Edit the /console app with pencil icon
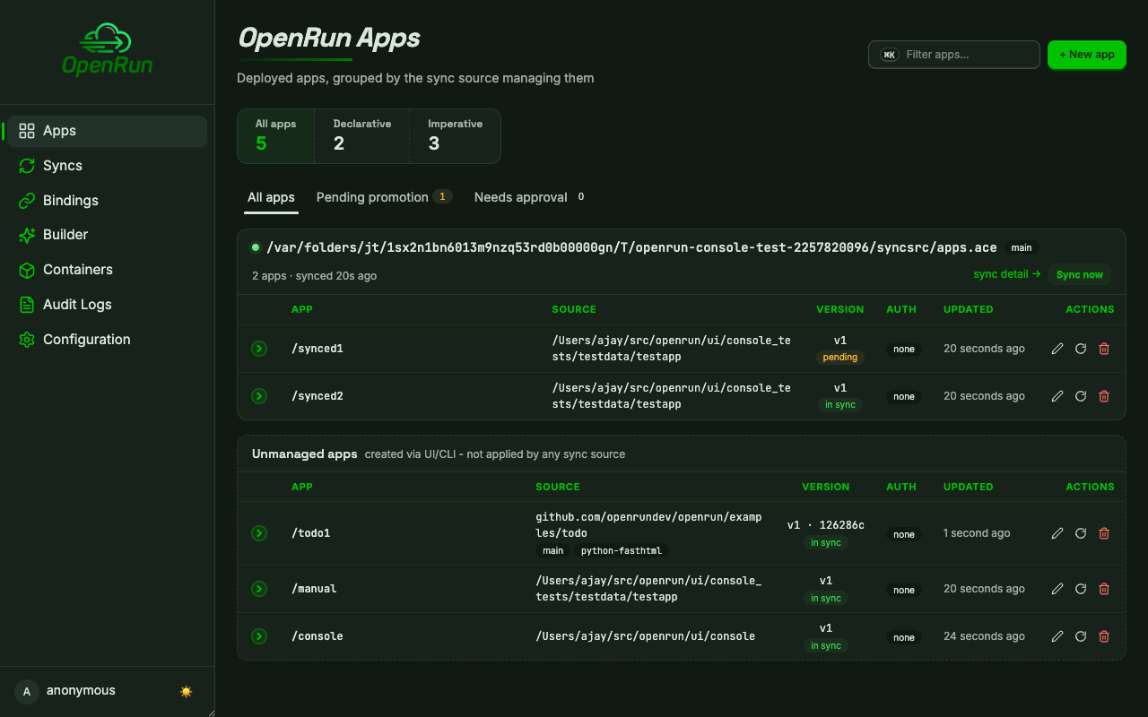 tap(1057, 636)
